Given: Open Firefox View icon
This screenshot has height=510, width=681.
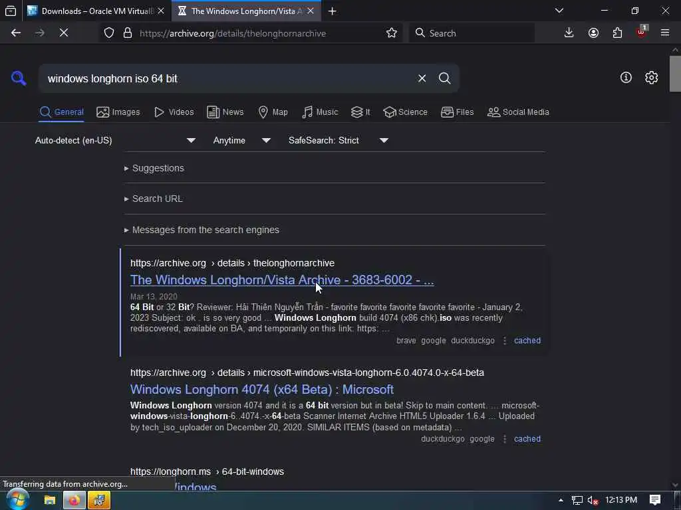Looking at the screenshot, I should click(11, 11).
